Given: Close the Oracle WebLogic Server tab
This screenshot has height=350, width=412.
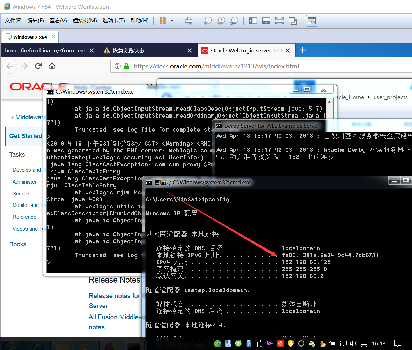Looking at the screenshot, I should [x=288, y=50].
